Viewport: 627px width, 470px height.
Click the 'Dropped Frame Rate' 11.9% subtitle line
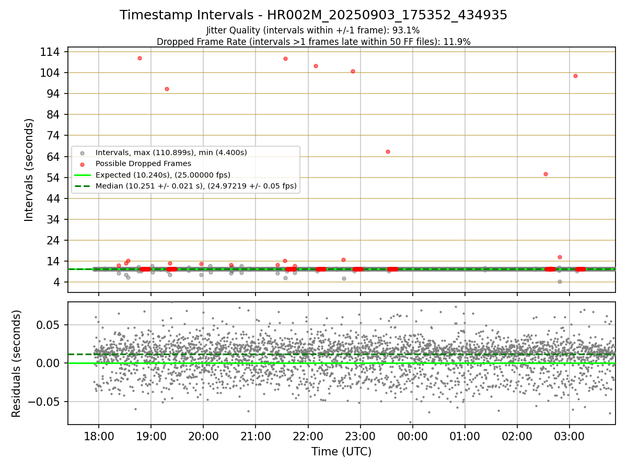pyautogui.click(x=313, y=42)
